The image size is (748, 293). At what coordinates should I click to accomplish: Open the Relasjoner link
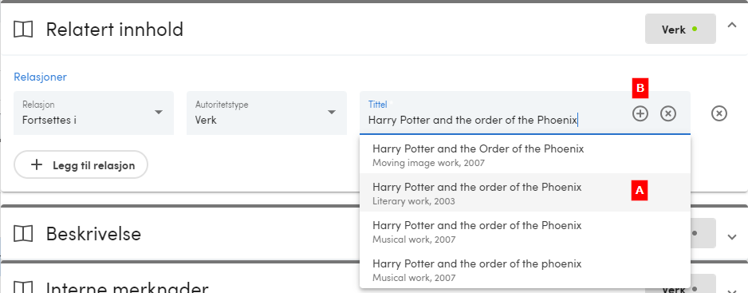click(40, 77)
